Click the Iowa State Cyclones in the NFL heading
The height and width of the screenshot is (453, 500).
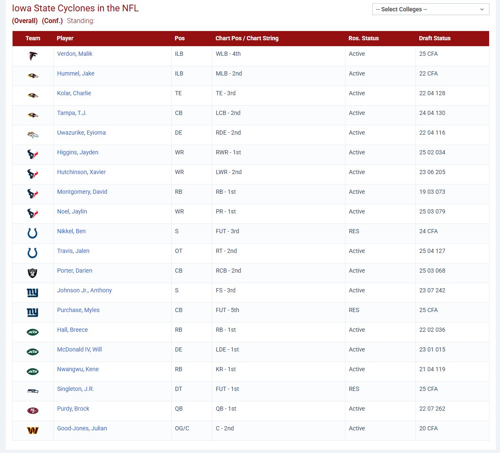coord(75,8)
